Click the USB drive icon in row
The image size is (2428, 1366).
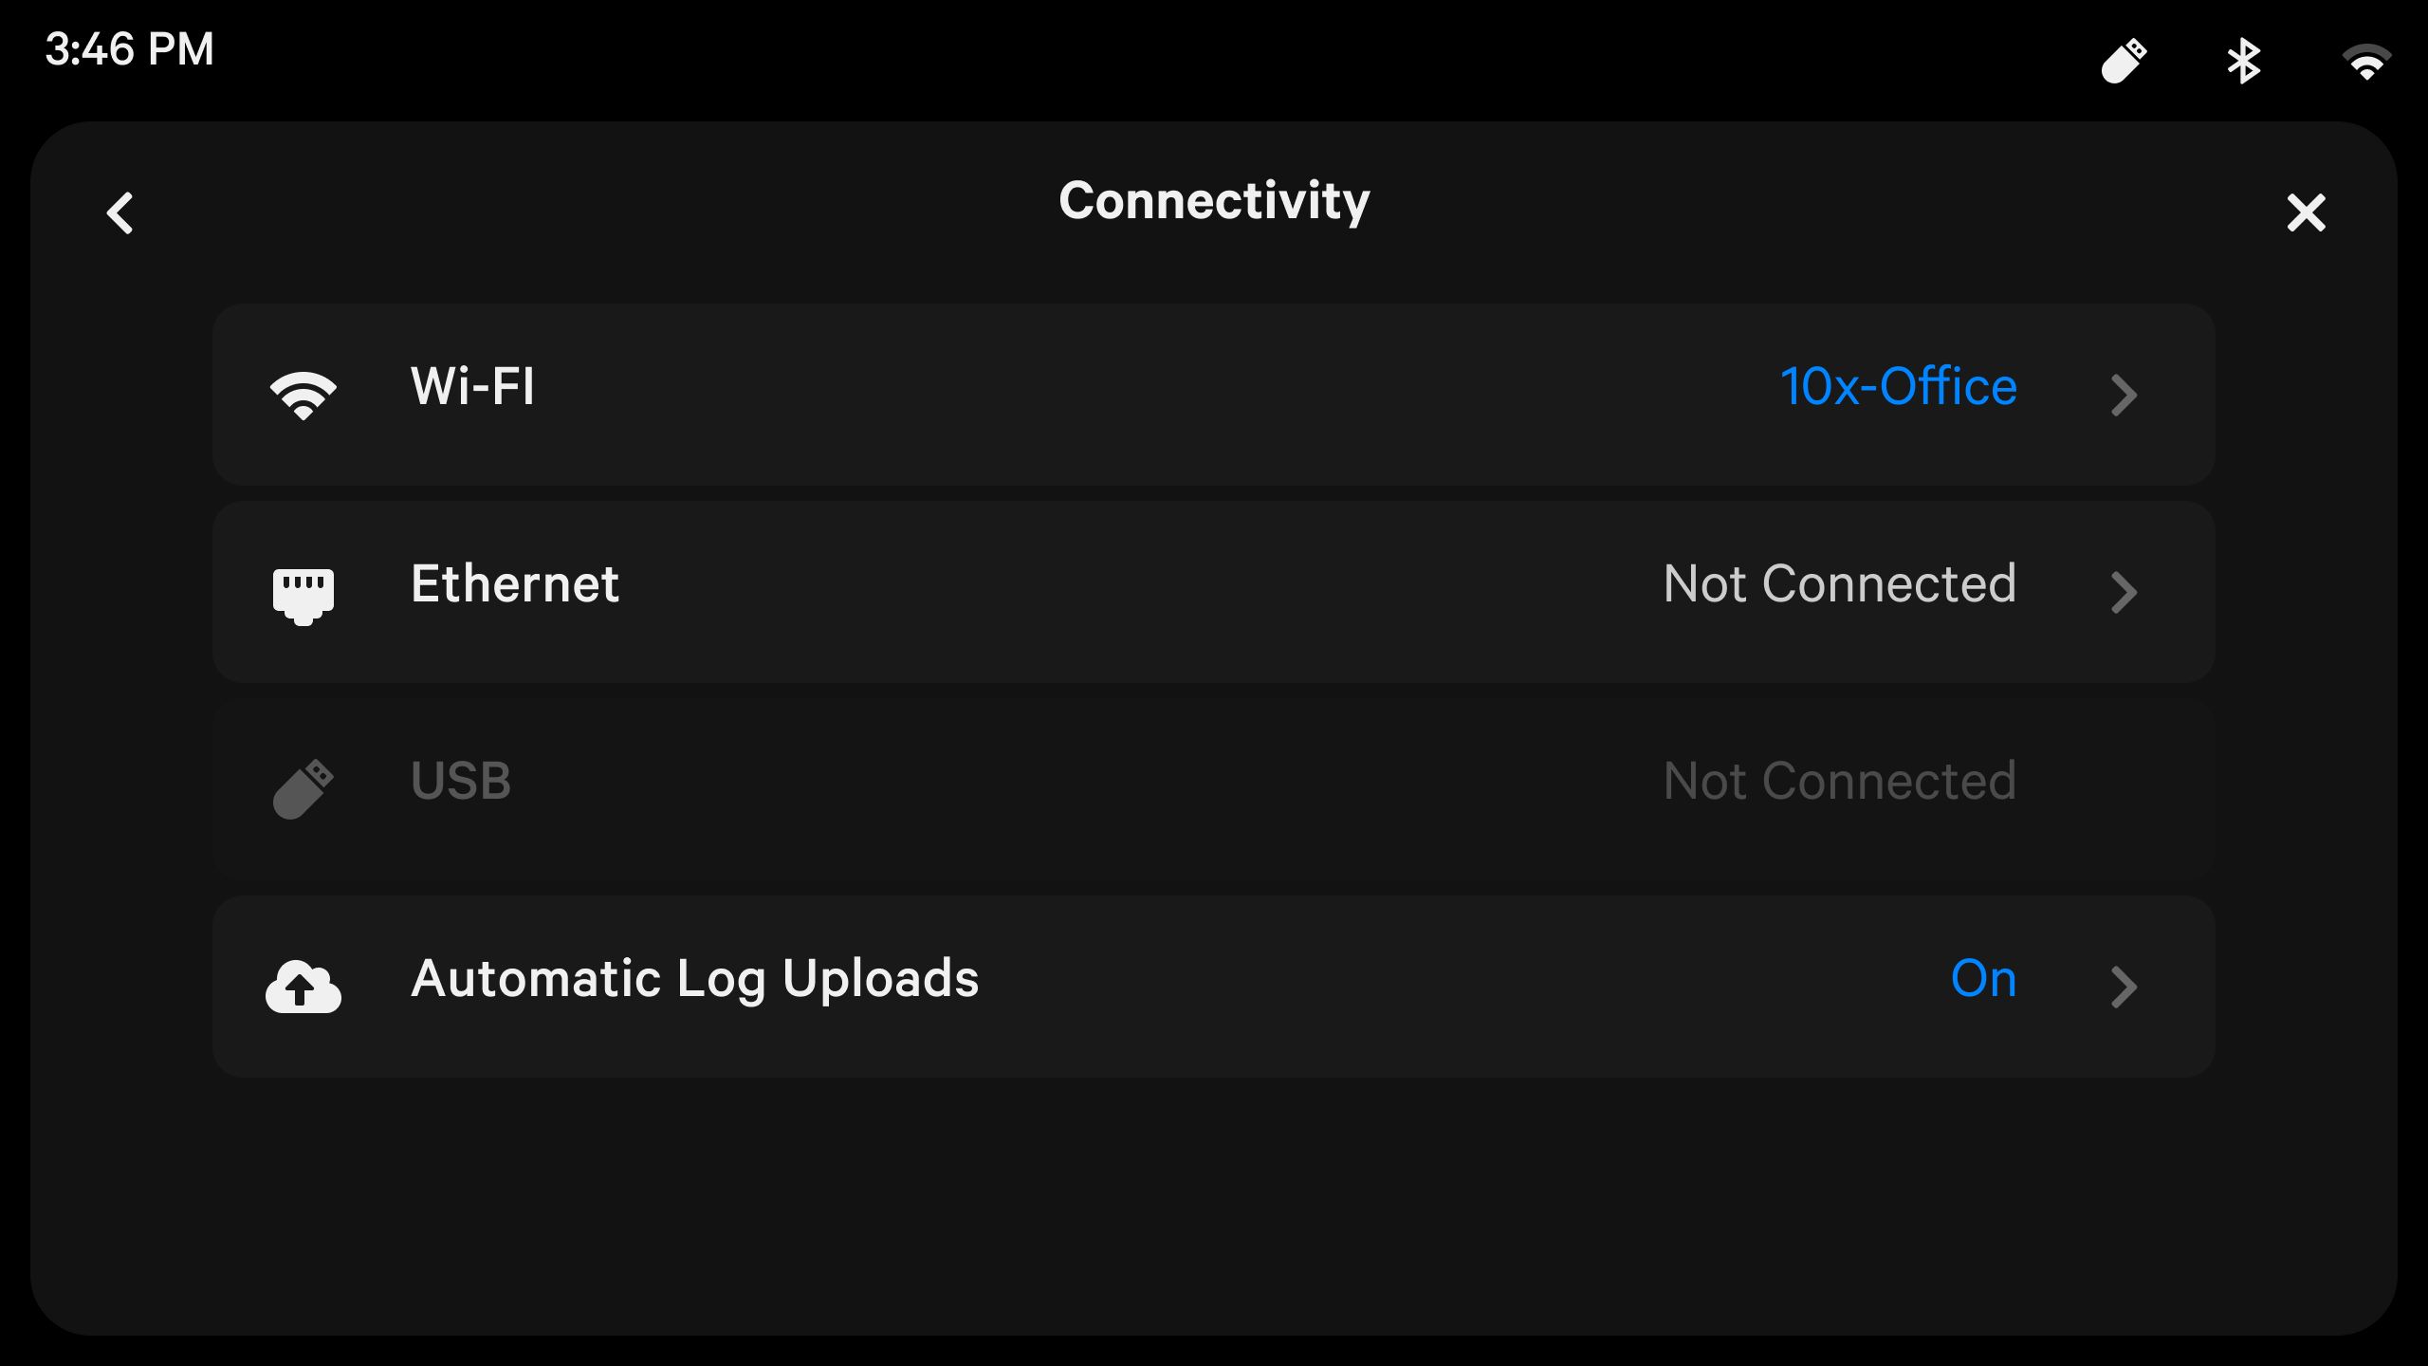303,788
